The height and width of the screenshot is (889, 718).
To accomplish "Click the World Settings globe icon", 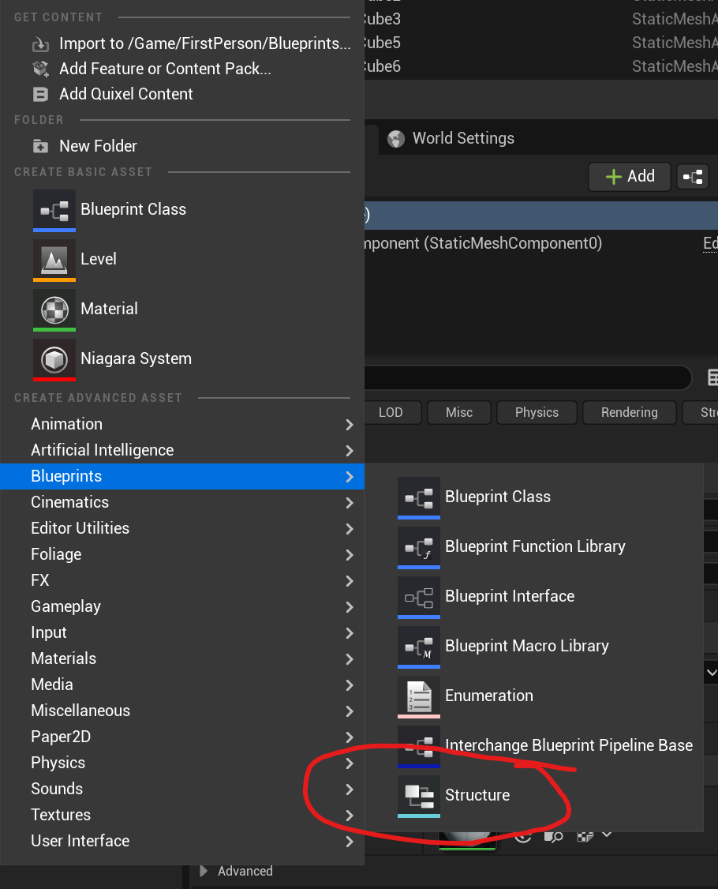I will [x=396, y=138].
